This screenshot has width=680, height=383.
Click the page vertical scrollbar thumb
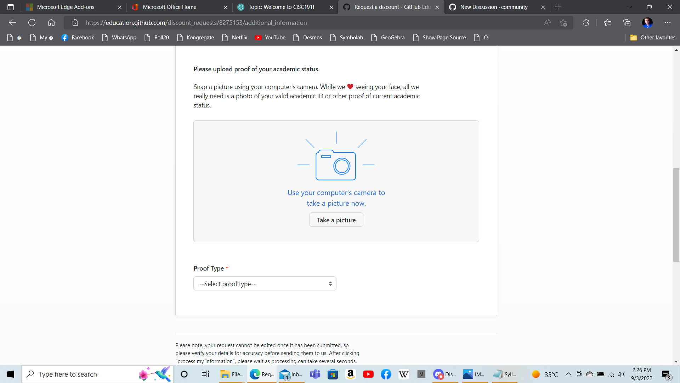pos(676,215)
